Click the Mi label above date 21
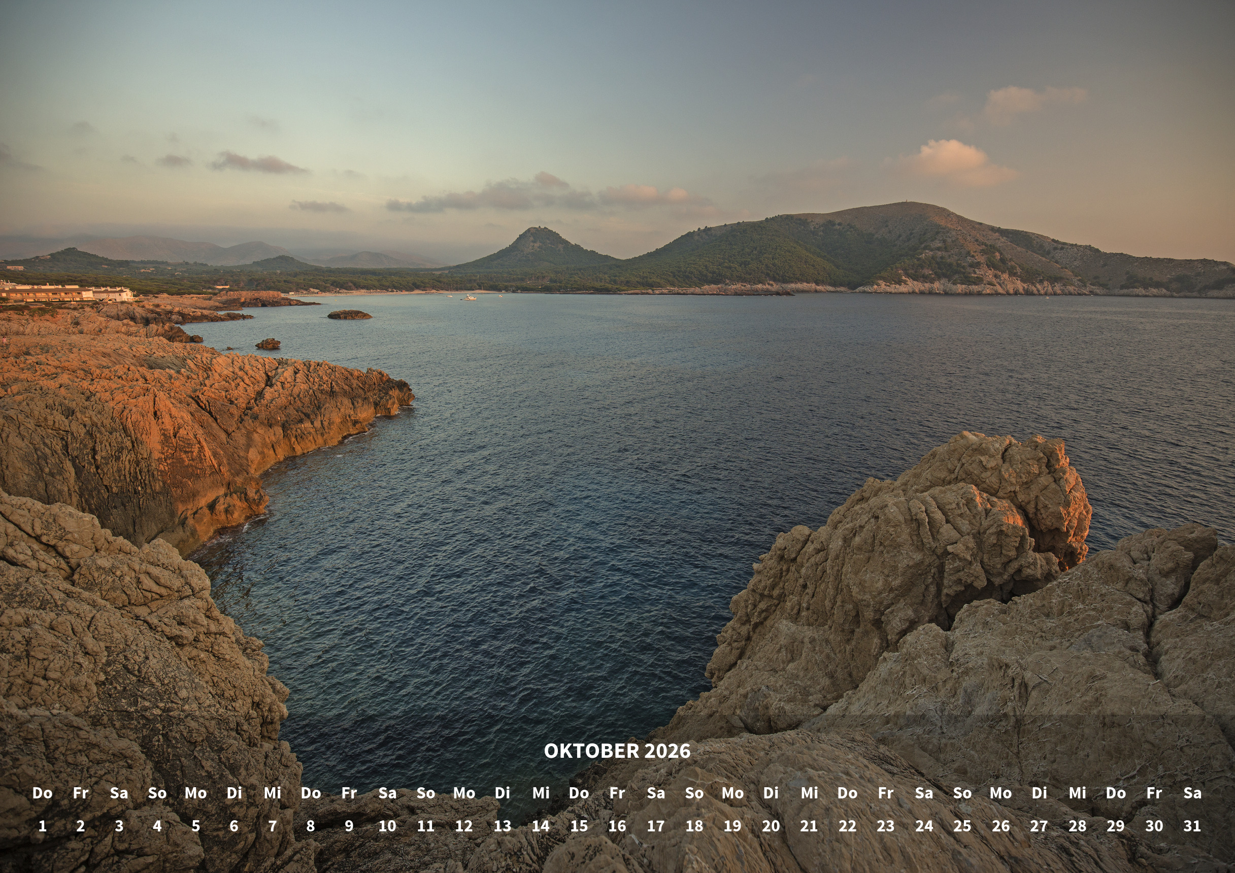 pyautogui.click(x=809, y=793)
